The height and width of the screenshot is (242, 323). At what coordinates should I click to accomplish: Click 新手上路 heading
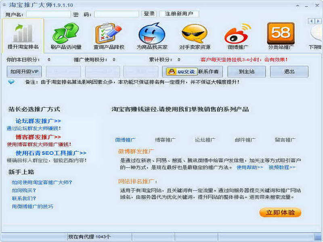click(21, 172)
